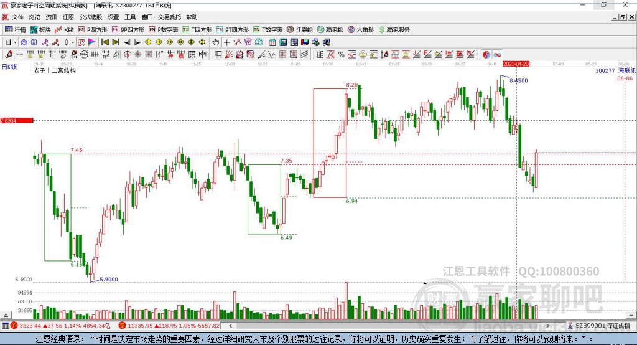Screen dimensions: 637x345
Task: Expand the candlestick style dropdown arrow
Action: (73, 42)
